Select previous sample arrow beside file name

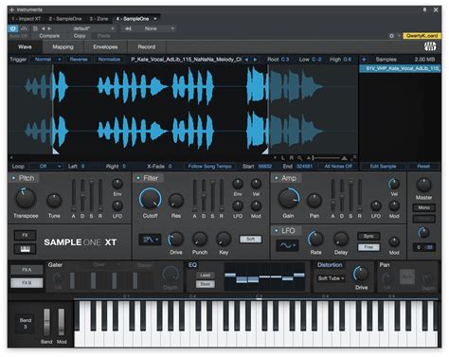(246, 60)
